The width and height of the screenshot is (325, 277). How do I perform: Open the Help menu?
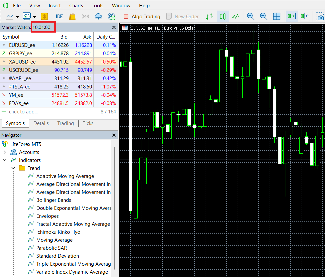click(144, 6)
